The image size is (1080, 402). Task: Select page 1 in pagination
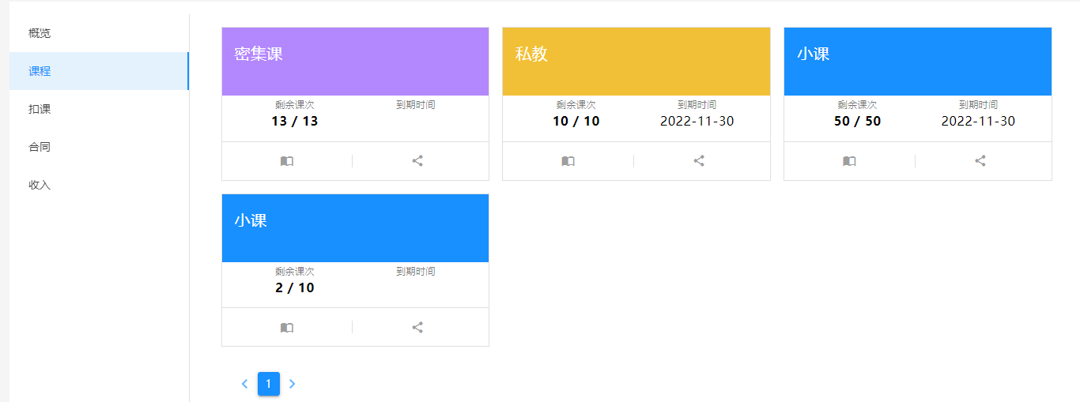269,384
